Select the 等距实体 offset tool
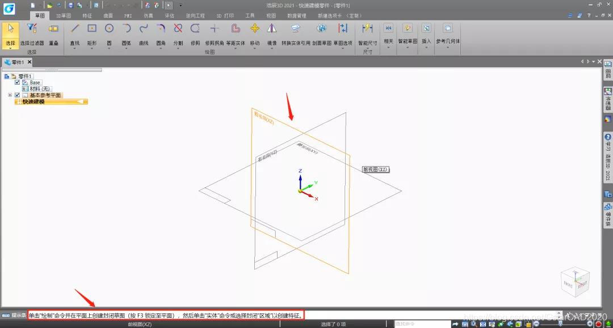The width and height of the screenshot is (613, 328). pos(236,35)
